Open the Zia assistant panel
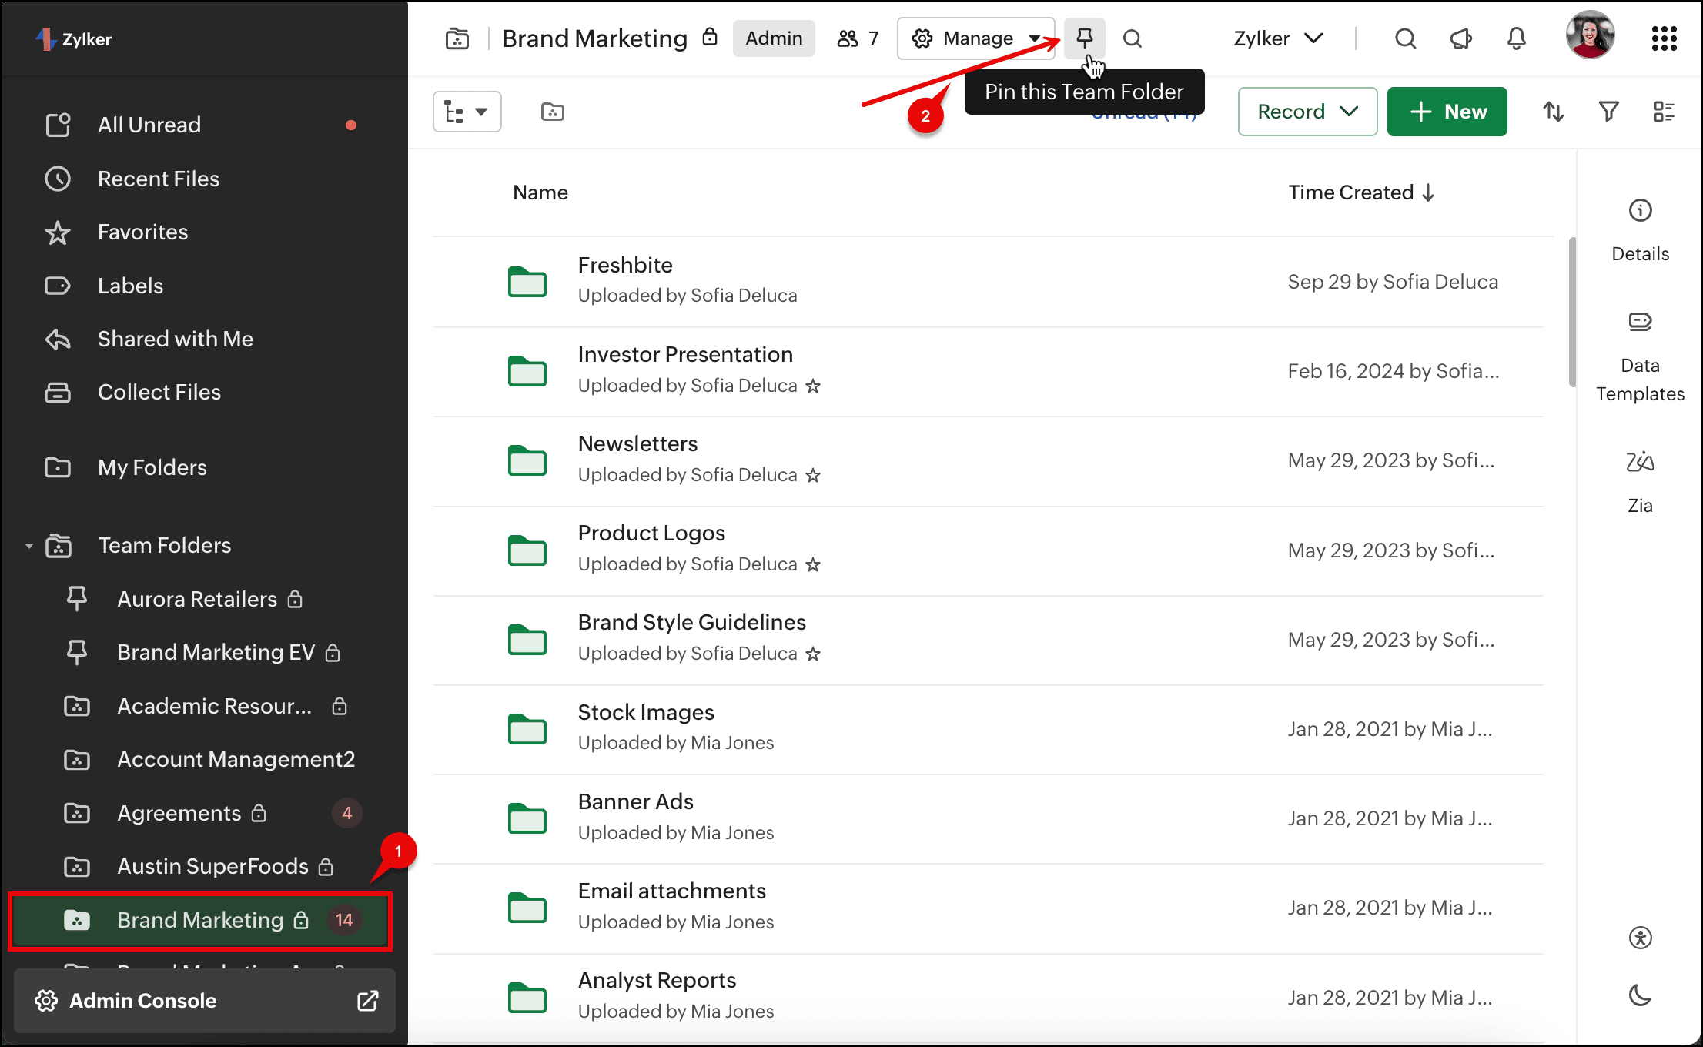The width and height of the screenshot is (1703, 1047). (x=1640, y=479)
